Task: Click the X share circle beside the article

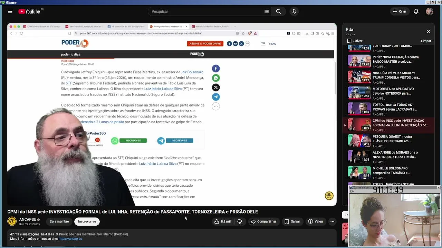Action: click(x=216, y=87)
